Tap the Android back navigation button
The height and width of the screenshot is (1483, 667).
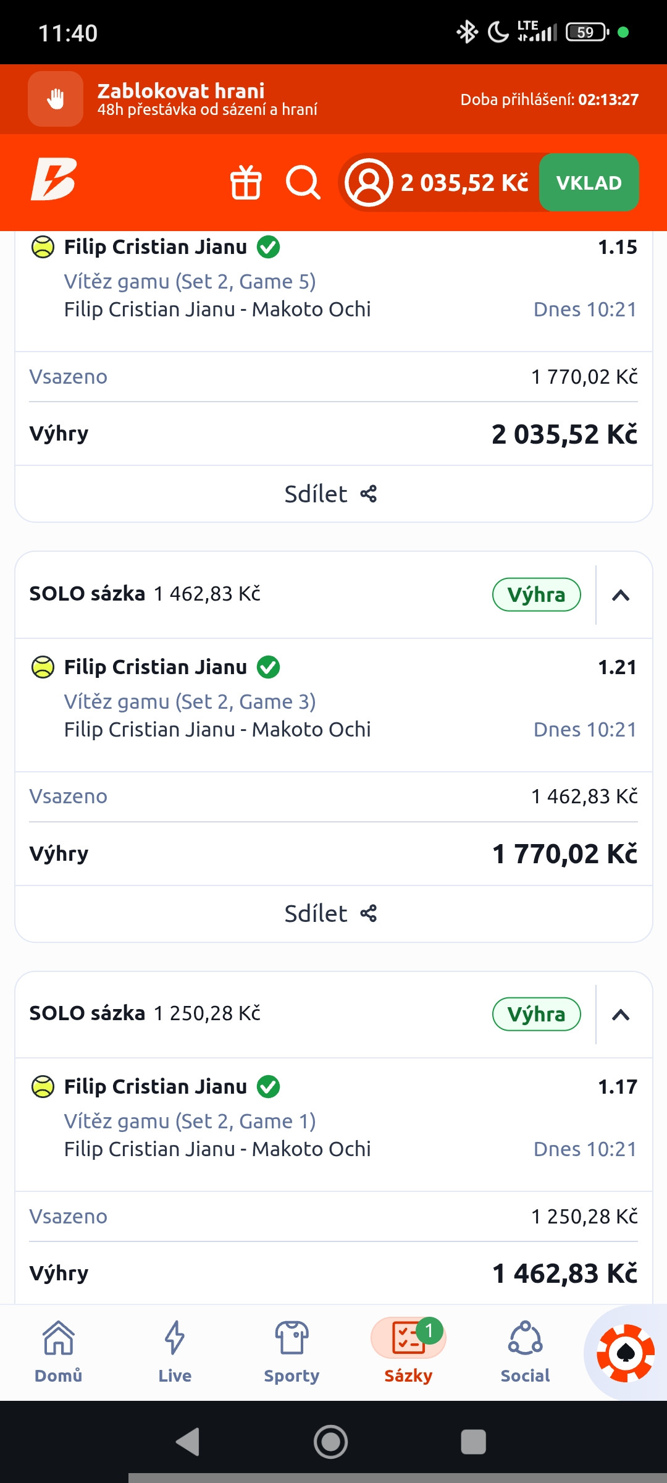[188, 1442]
